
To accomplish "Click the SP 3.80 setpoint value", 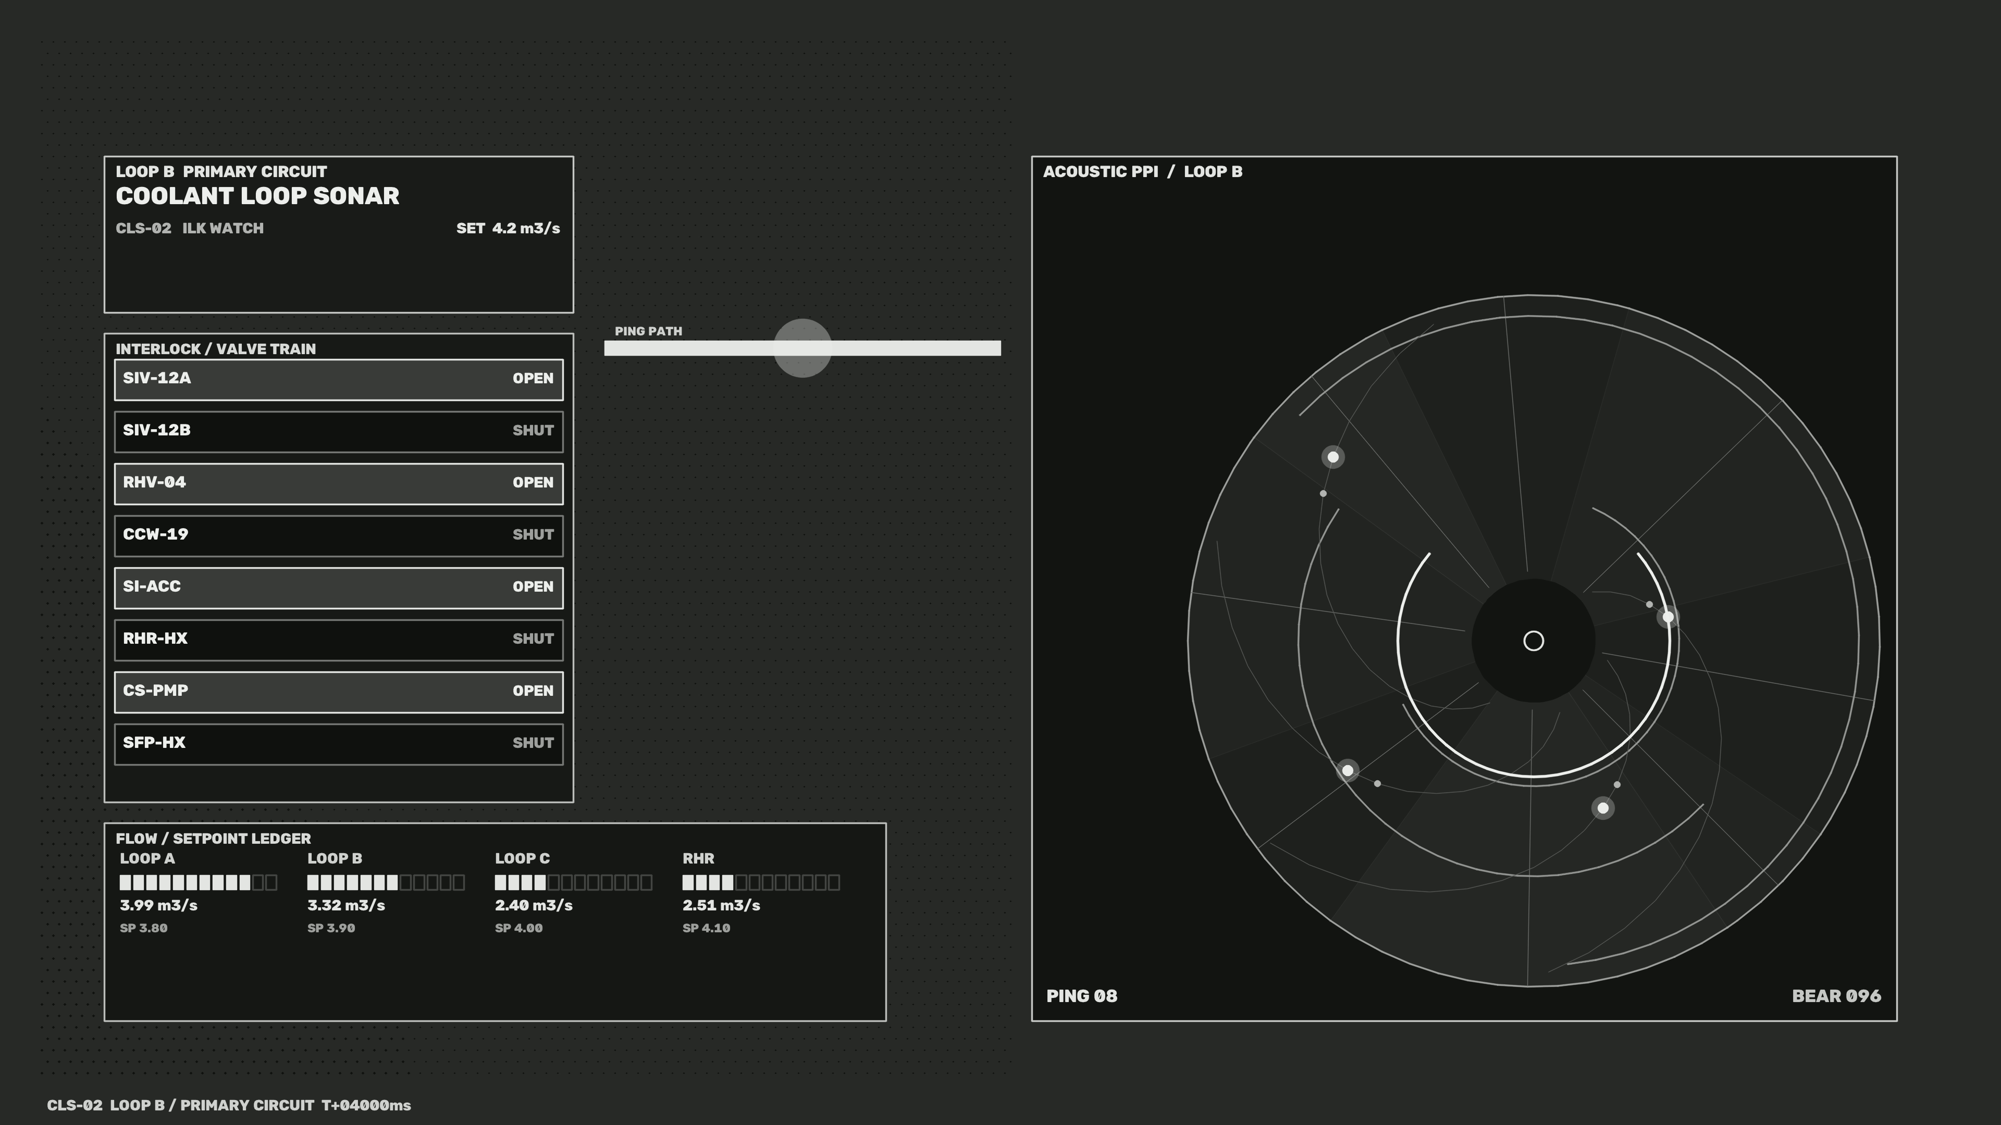I will point(144,928).
